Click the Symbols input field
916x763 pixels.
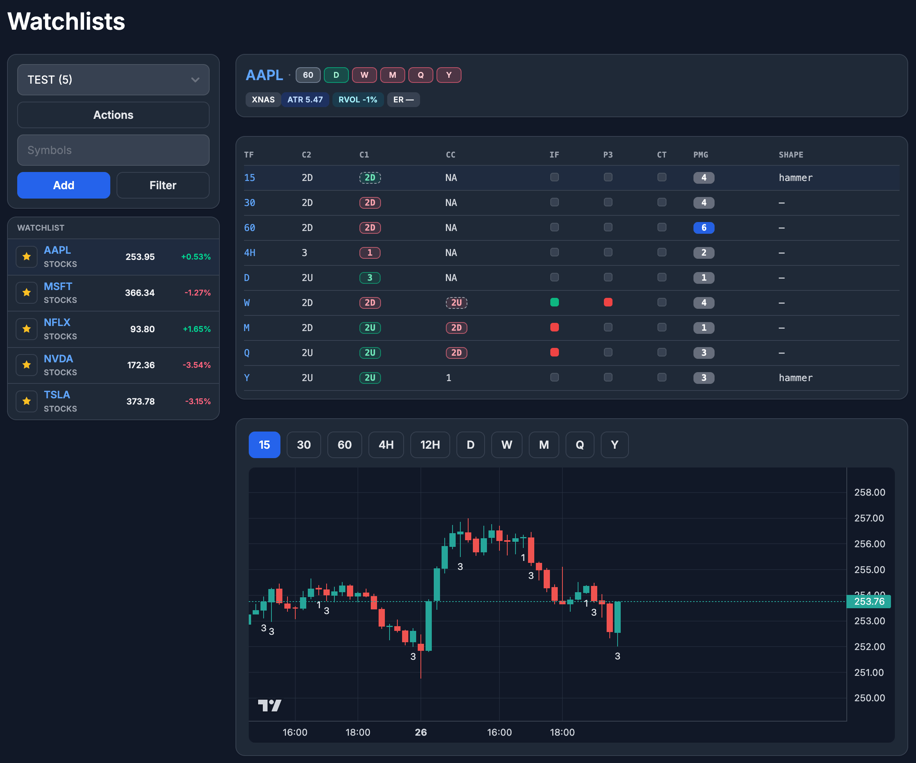pyautogui.click(x=113, y=150)
